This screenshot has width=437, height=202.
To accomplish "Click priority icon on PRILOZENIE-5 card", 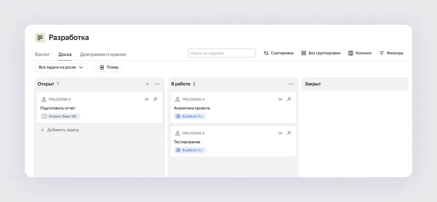I will pos(147,99).
